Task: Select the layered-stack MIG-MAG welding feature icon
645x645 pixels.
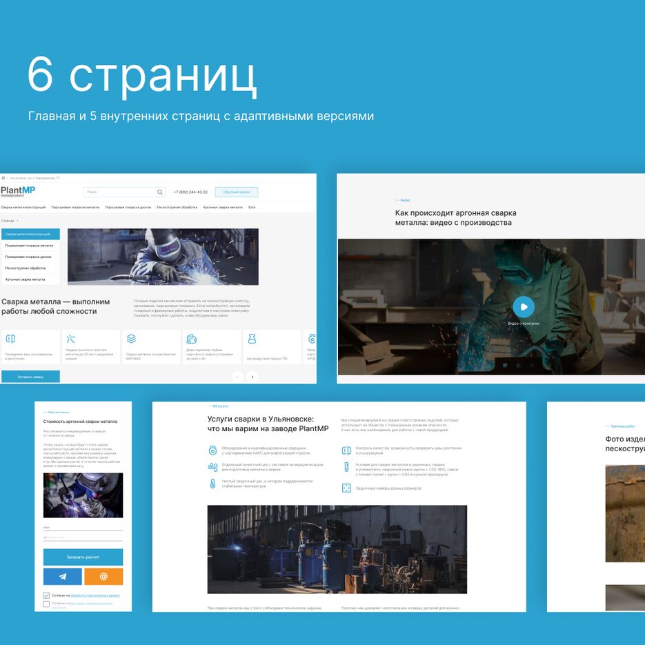Action: [131, 339]
